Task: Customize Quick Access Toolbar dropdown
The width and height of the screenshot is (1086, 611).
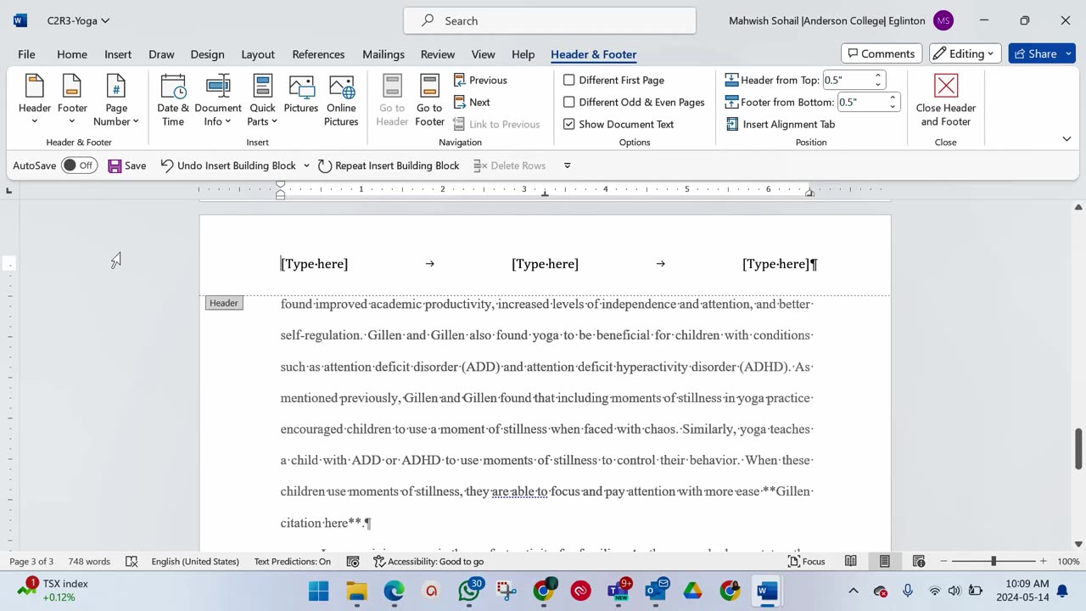Action: 568,165
